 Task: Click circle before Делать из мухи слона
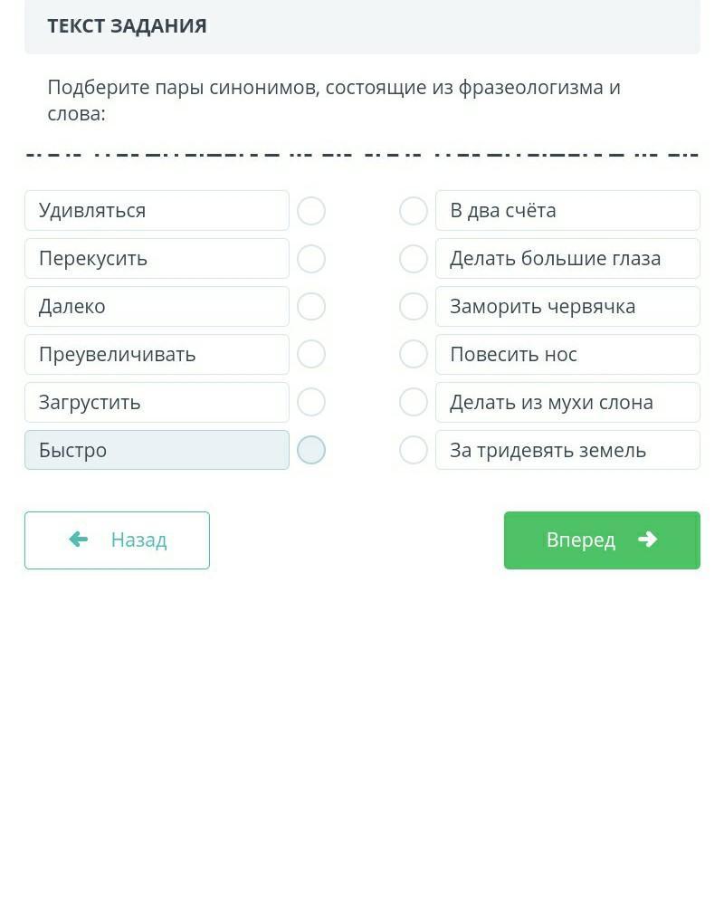(414, 402)
